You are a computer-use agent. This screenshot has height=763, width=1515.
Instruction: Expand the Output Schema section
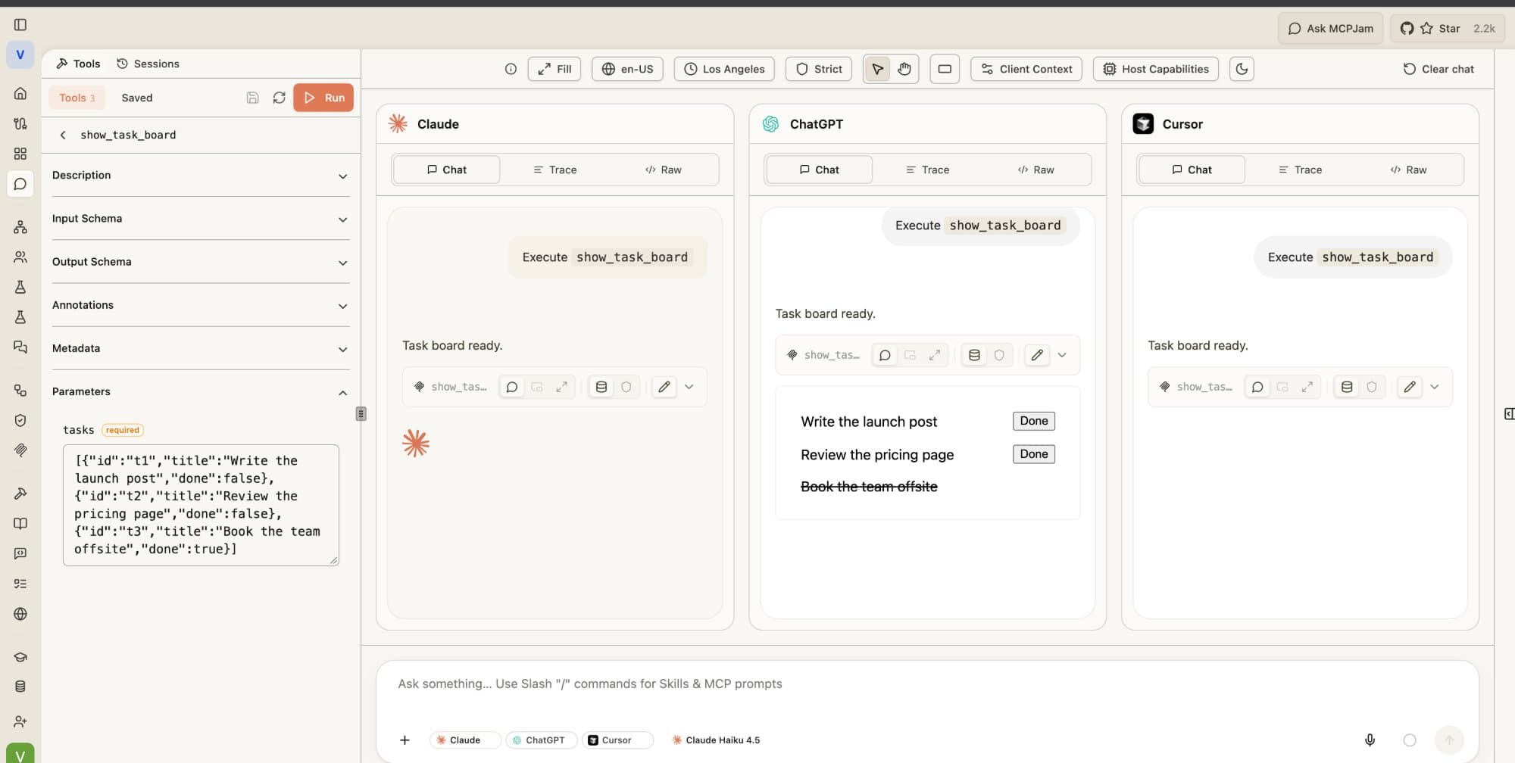[201, 262]
